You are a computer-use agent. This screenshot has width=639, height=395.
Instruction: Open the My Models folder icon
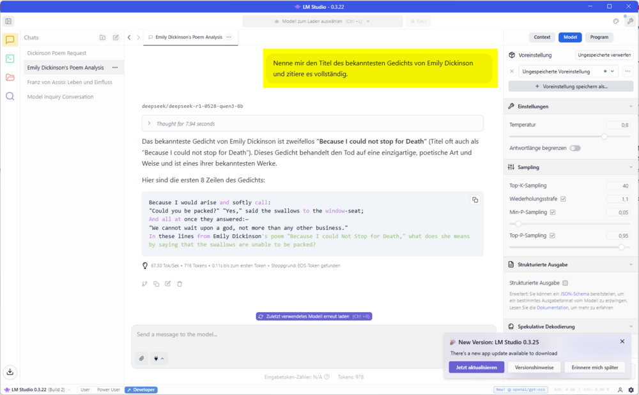pos(10,77)
